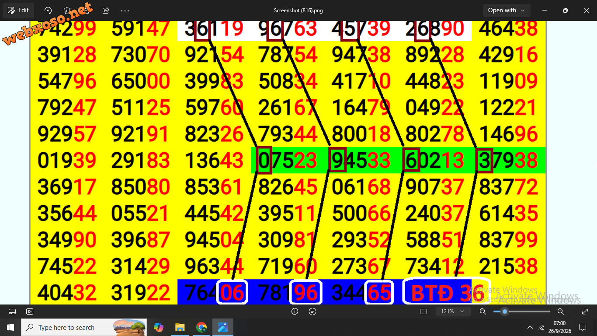Image resolution: width=597 pixels, height=336 pixels.
Task: Expand the Open with dropdown
Action: [507, 10]
